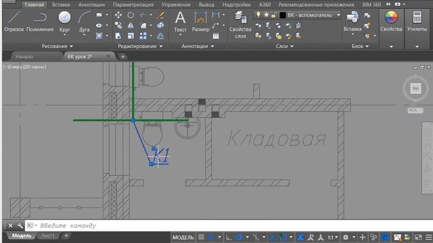Select the Полилиния polyline tool
The image size is (433, 243).
coord(40,21)
